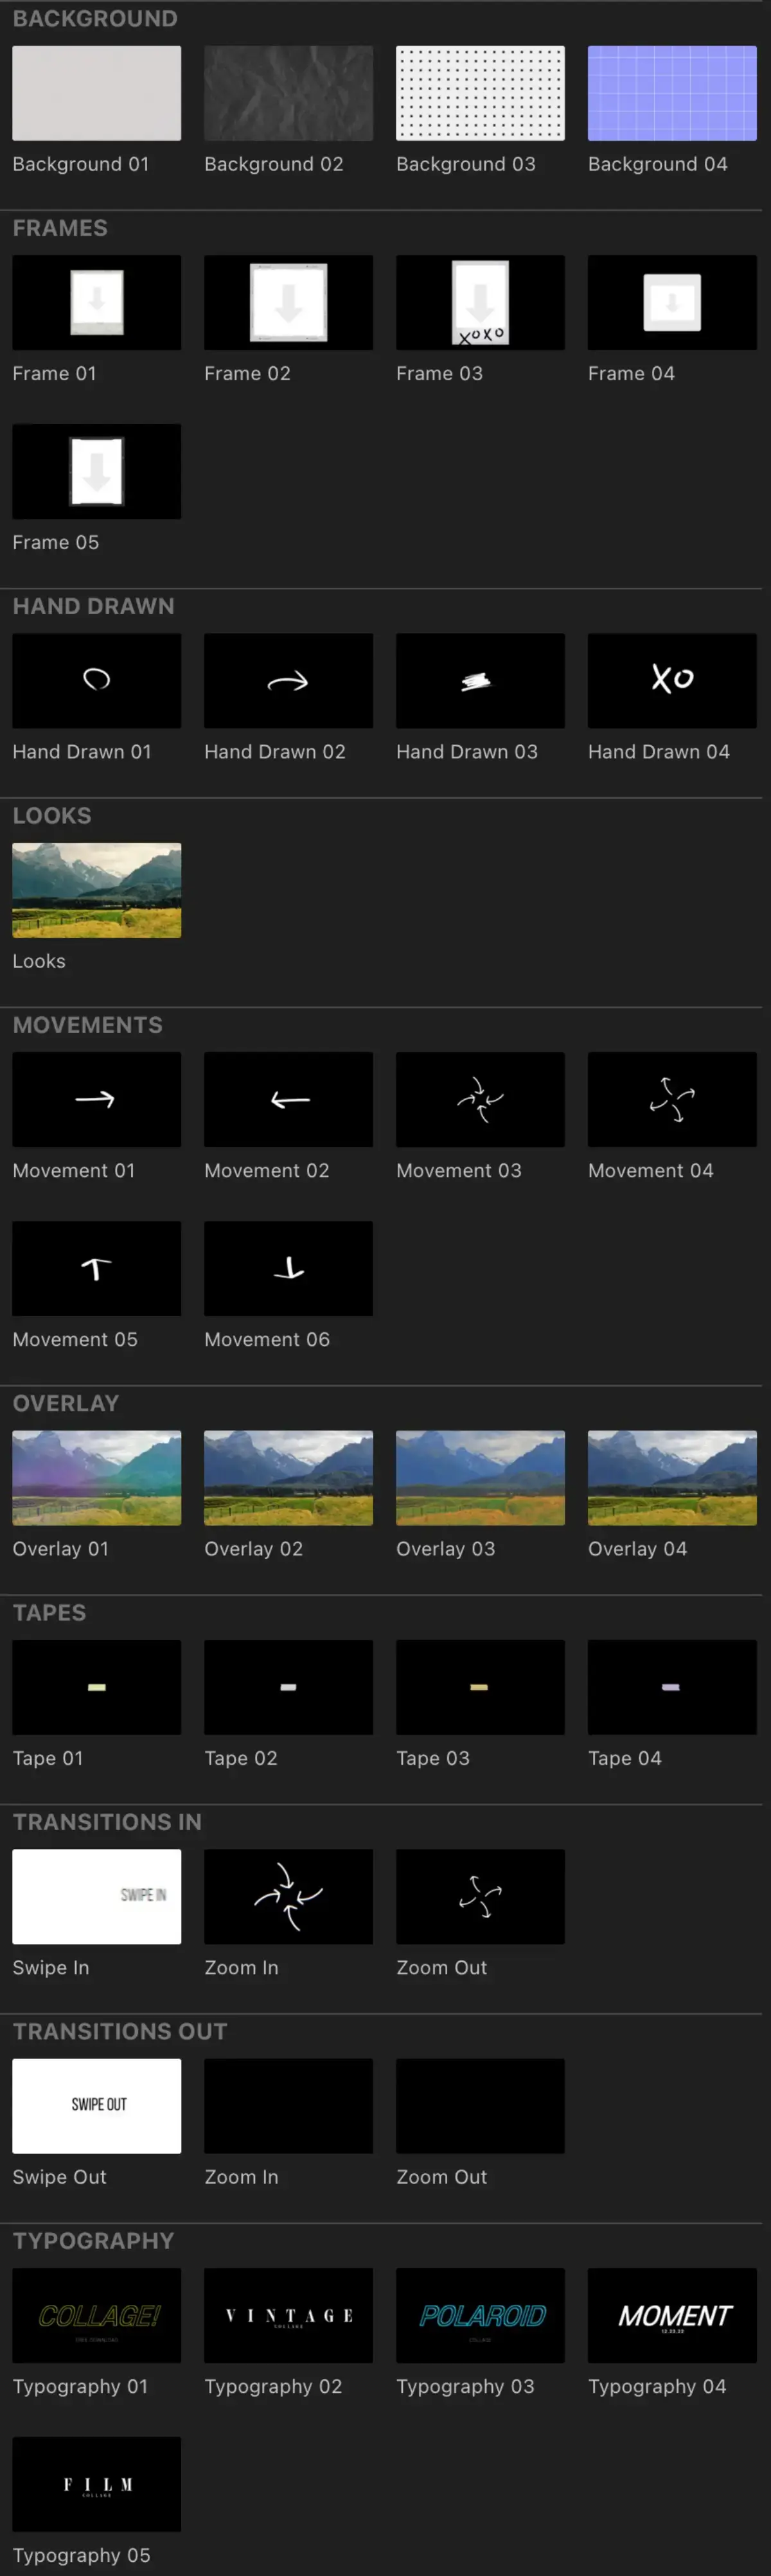Apply the Overlay 01 light leak
This screenshot has height=2576, width=771.
[97, 1478]
